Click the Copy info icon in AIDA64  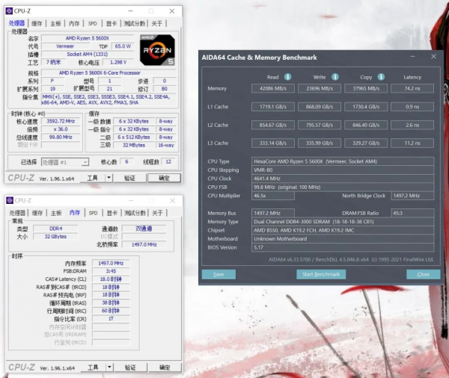pyautogui.click(x=382, y=76)
